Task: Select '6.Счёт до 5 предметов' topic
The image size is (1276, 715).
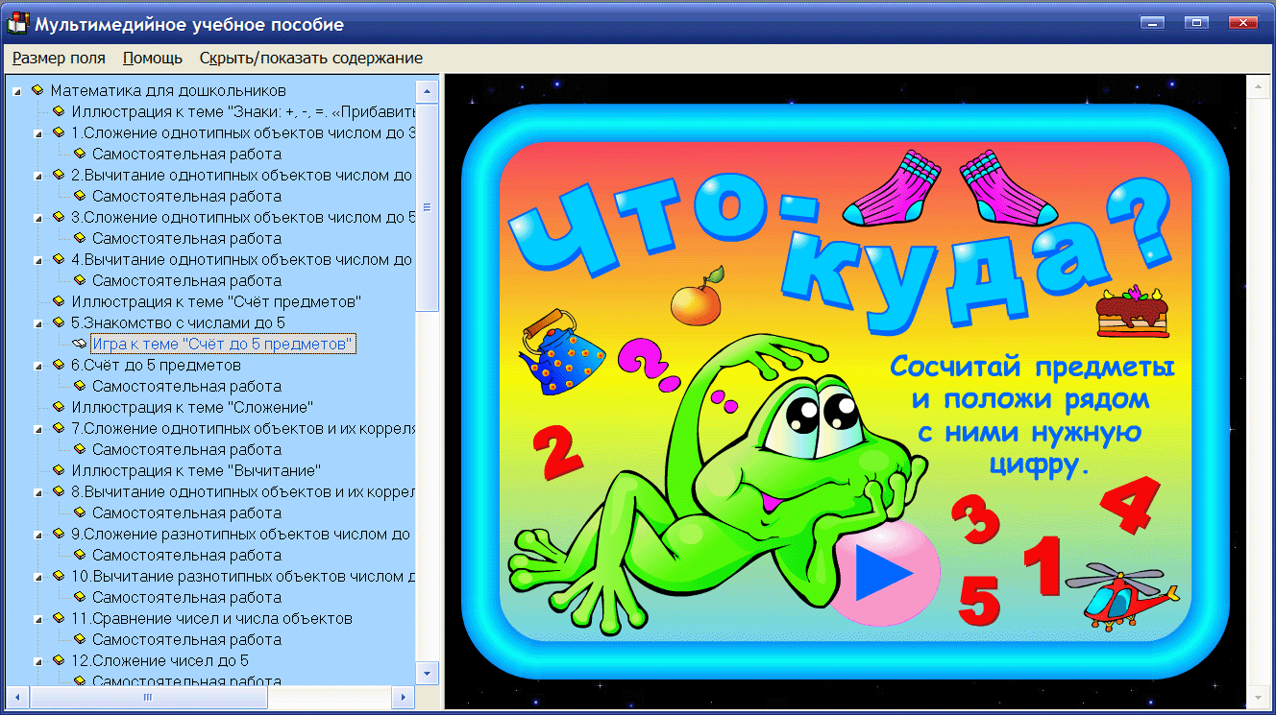Action: tap(156, 365)
